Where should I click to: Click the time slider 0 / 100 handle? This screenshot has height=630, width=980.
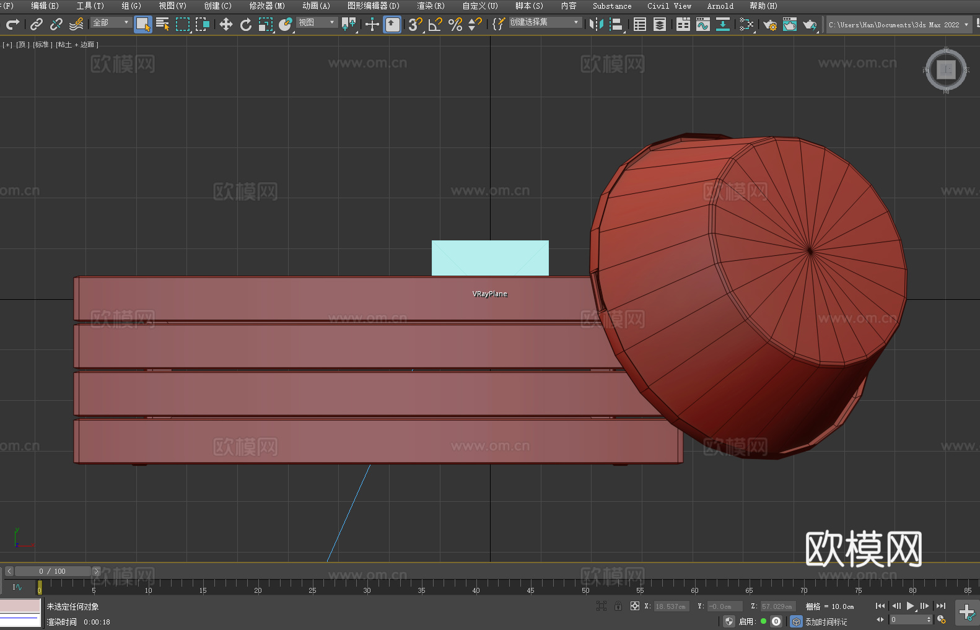point(53,571)
